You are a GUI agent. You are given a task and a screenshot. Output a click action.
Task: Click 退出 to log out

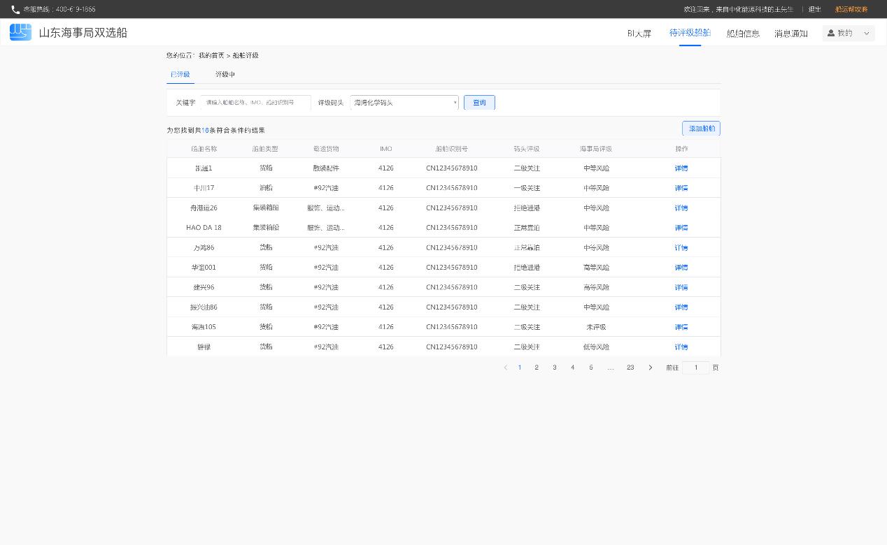tap(814, 10)
